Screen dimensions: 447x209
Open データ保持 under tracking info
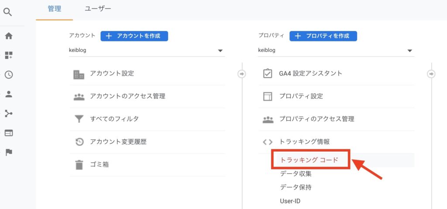pyautogui.click(x=296, y=187)
